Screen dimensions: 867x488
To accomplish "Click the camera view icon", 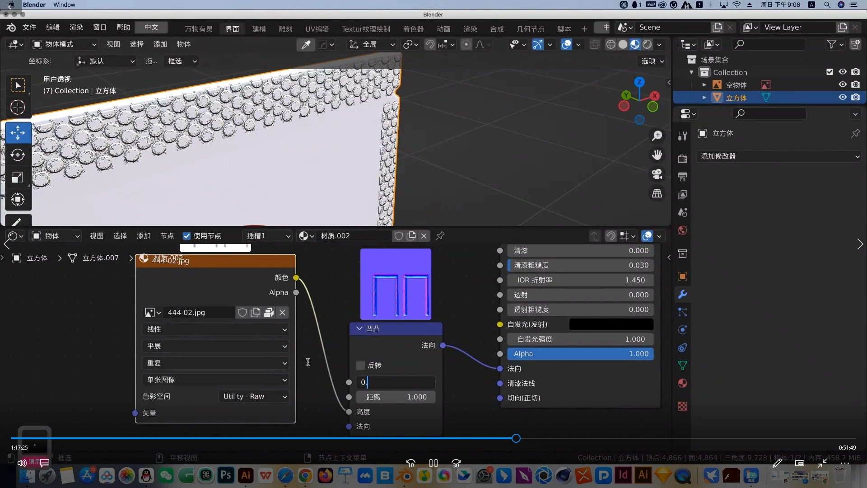I will [657, 174].
